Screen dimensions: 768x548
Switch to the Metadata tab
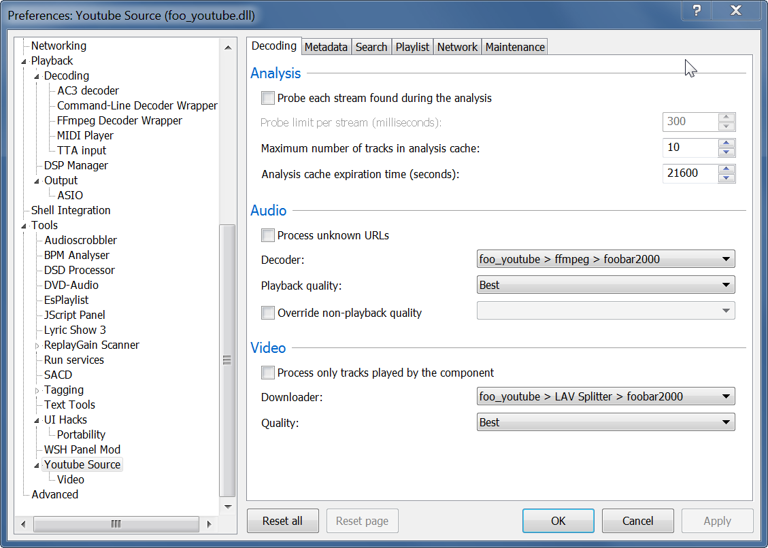click(326, 47)
